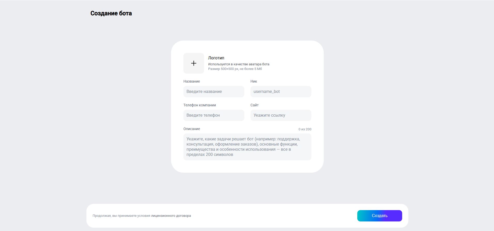The image size is (494, 231).
Task: Click the Ник field label
Action: (x=254, y=81)
